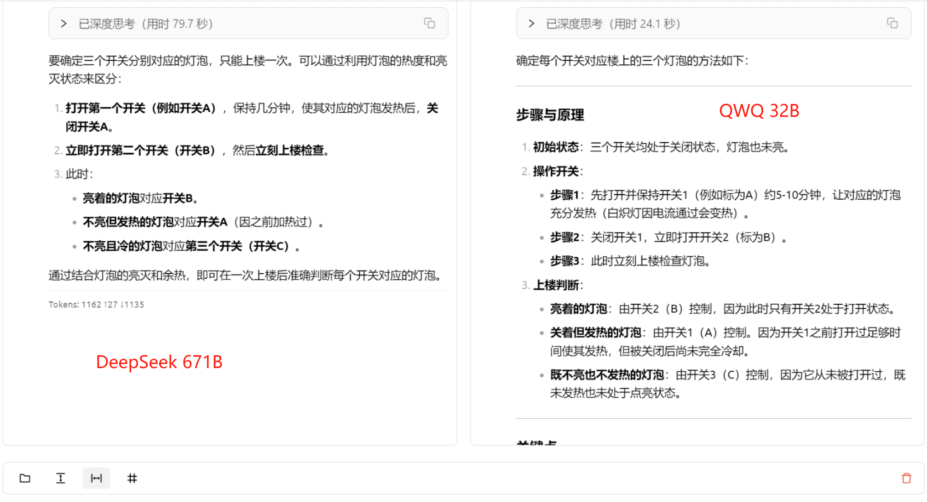Toggle grid view with the hash icon
Screen dimensions: 927x502
132,478
